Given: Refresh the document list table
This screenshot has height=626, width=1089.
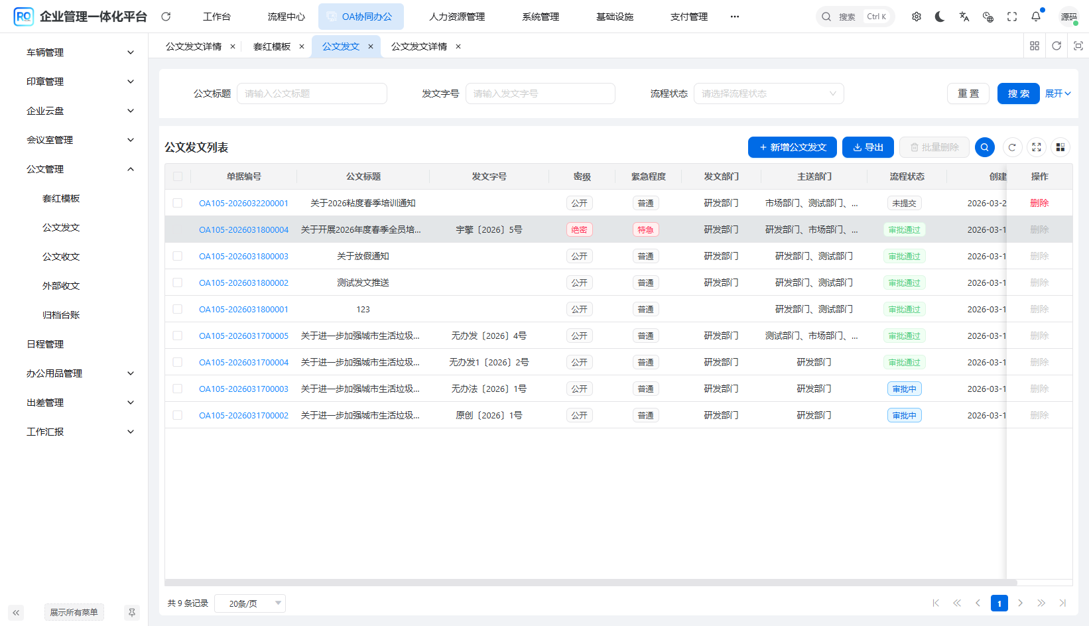Looking at the screenshot, I should (1011, 147).
